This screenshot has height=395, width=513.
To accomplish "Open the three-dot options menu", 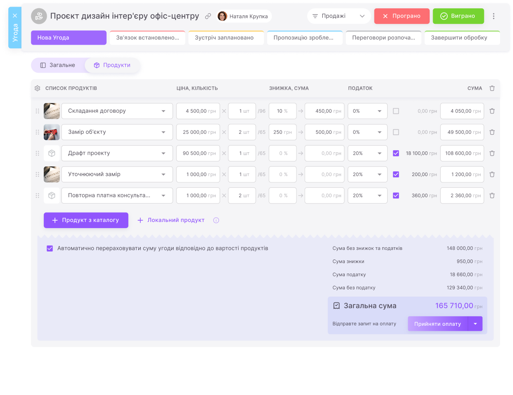I will (494, 16).
